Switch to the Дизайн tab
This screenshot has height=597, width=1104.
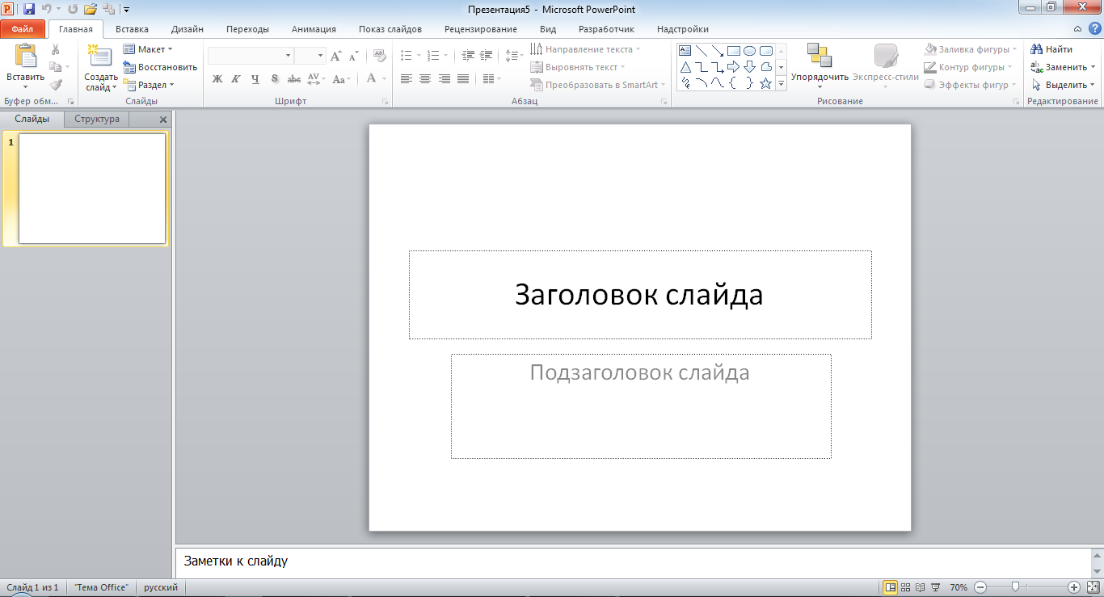pos(188,29)
